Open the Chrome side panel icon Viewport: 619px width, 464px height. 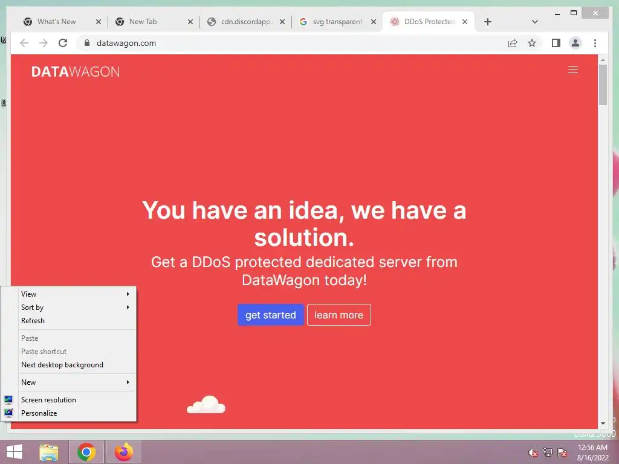[x=556, y=43]
